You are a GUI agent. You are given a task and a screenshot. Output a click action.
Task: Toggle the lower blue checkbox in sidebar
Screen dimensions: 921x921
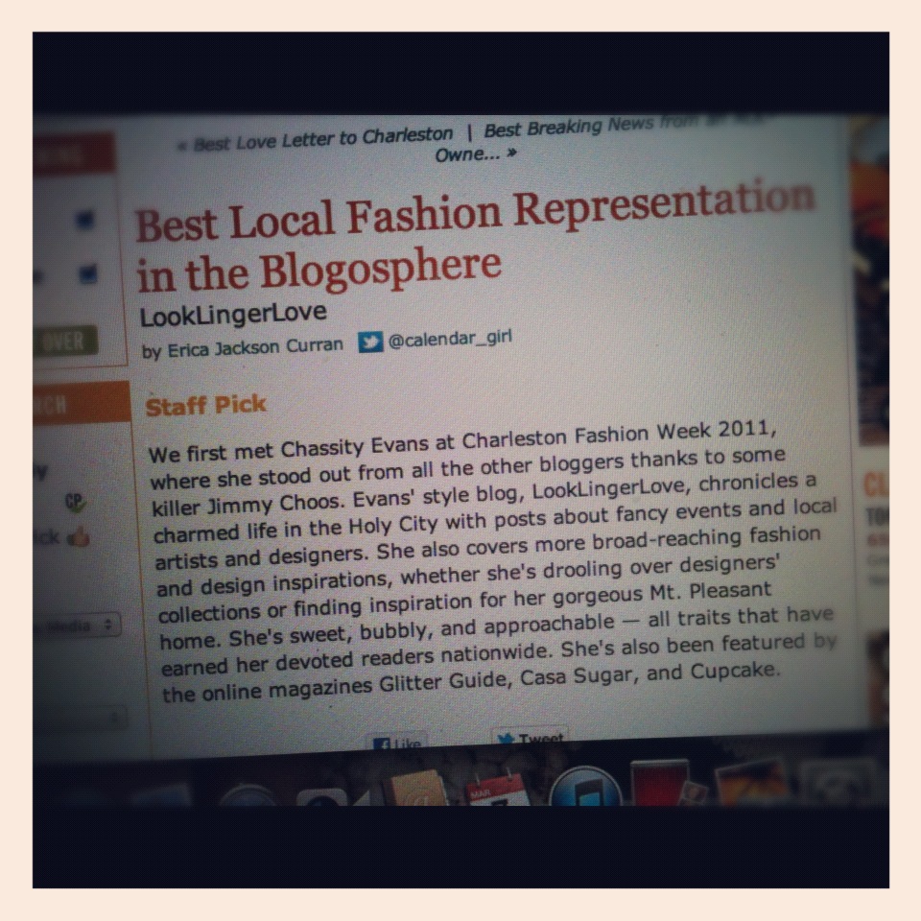[87, 273]
